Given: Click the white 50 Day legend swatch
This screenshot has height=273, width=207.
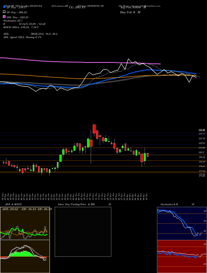Looking at the screenshot, I should [x=5, y=12].
